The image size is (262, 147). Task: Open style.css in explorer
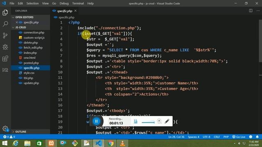[x=29, y=73]
